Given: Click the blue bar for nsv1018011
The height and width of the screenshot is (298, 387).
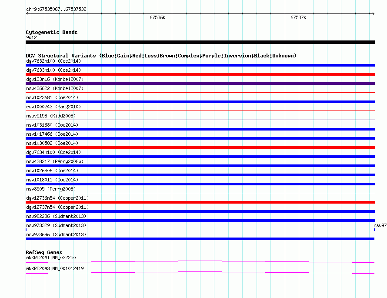Looking at the screenshot, I should 200,184.
